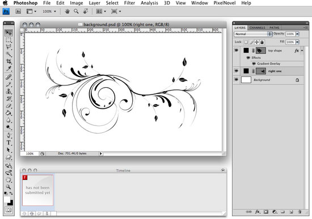312x219 pixels.
Task: Switch to the Channels tab
Action: point(258,28)
